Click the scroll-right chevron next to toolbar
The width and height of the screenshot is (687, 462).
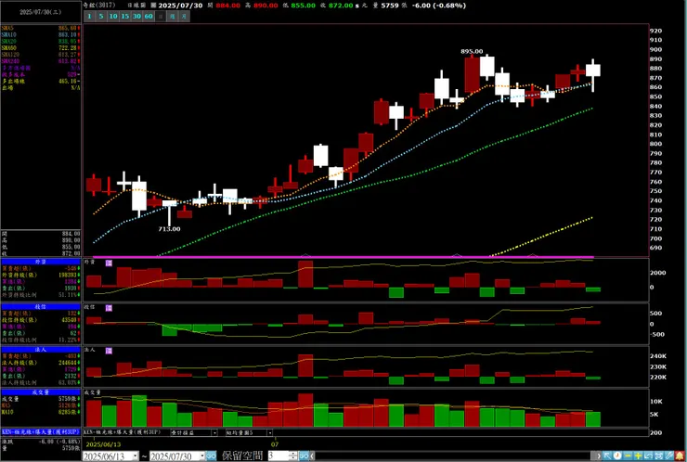point(597,456)
